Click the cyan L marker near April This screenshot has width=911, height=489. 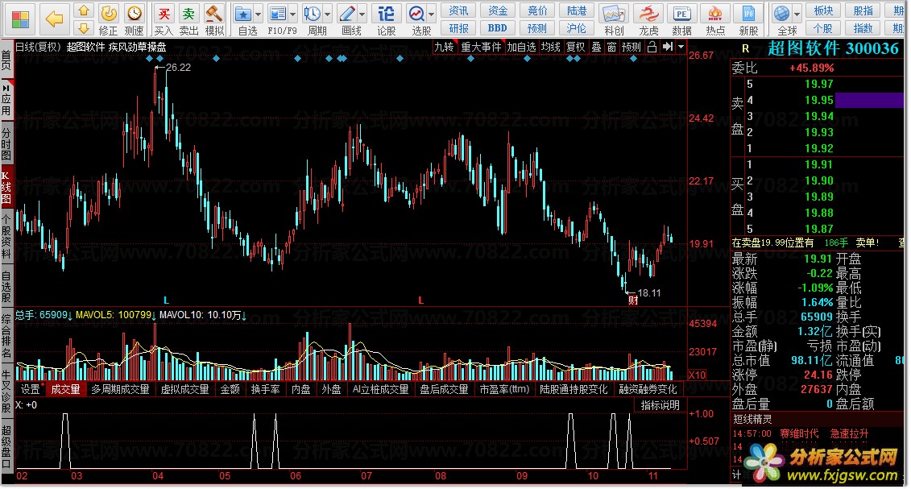(166, 300)
